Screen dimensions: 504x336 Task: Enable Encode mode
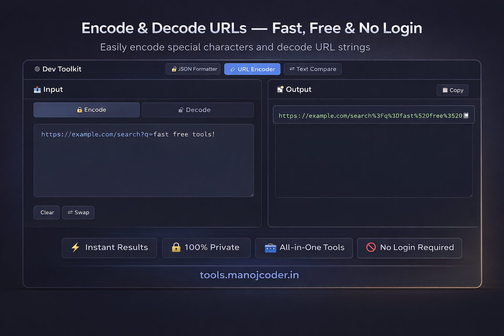pyautogui.click(x=86, y=110)
